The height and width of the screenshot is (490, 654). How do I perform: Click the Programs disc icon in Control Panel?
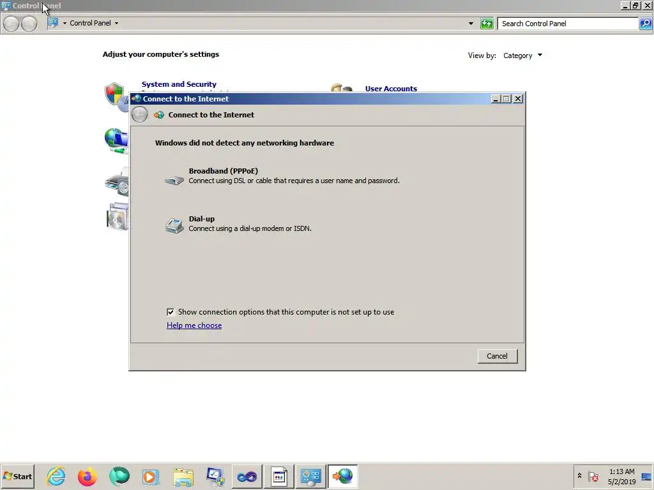point(118,217)
